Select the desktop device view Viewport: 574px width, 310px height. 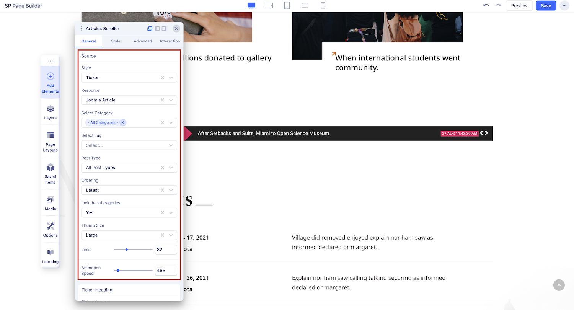tap(251, 5)
